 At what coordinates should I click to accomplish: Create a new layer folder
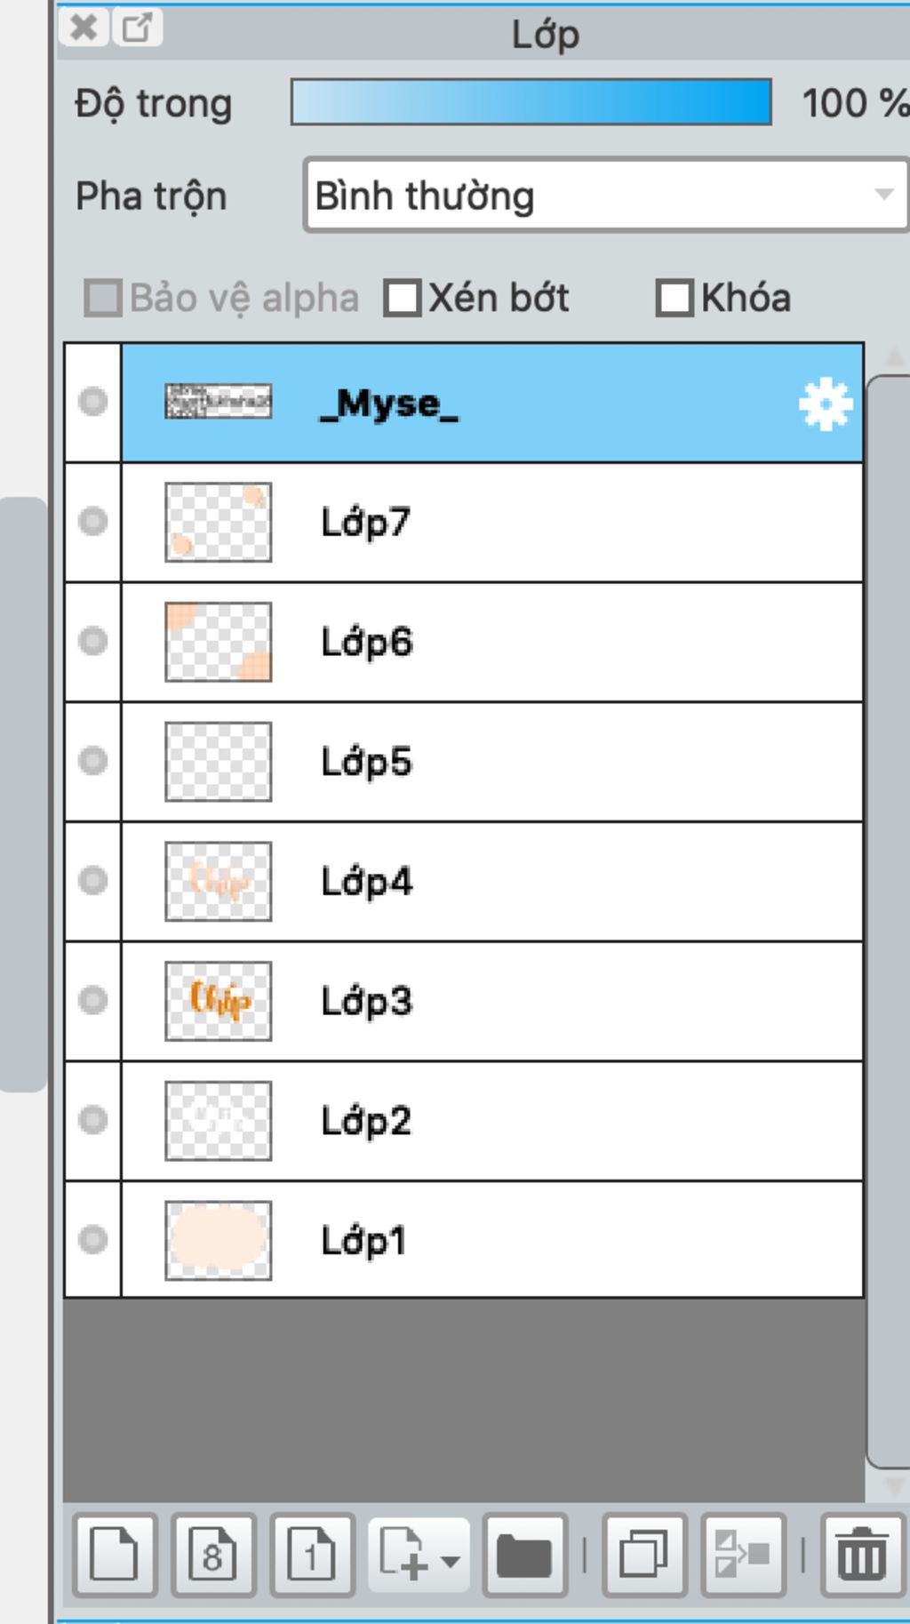click(x=524, y=1555)
